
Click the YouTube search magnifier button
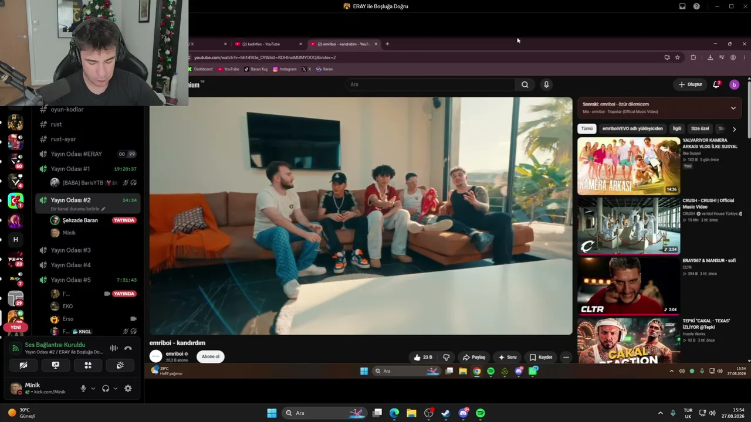525,84
